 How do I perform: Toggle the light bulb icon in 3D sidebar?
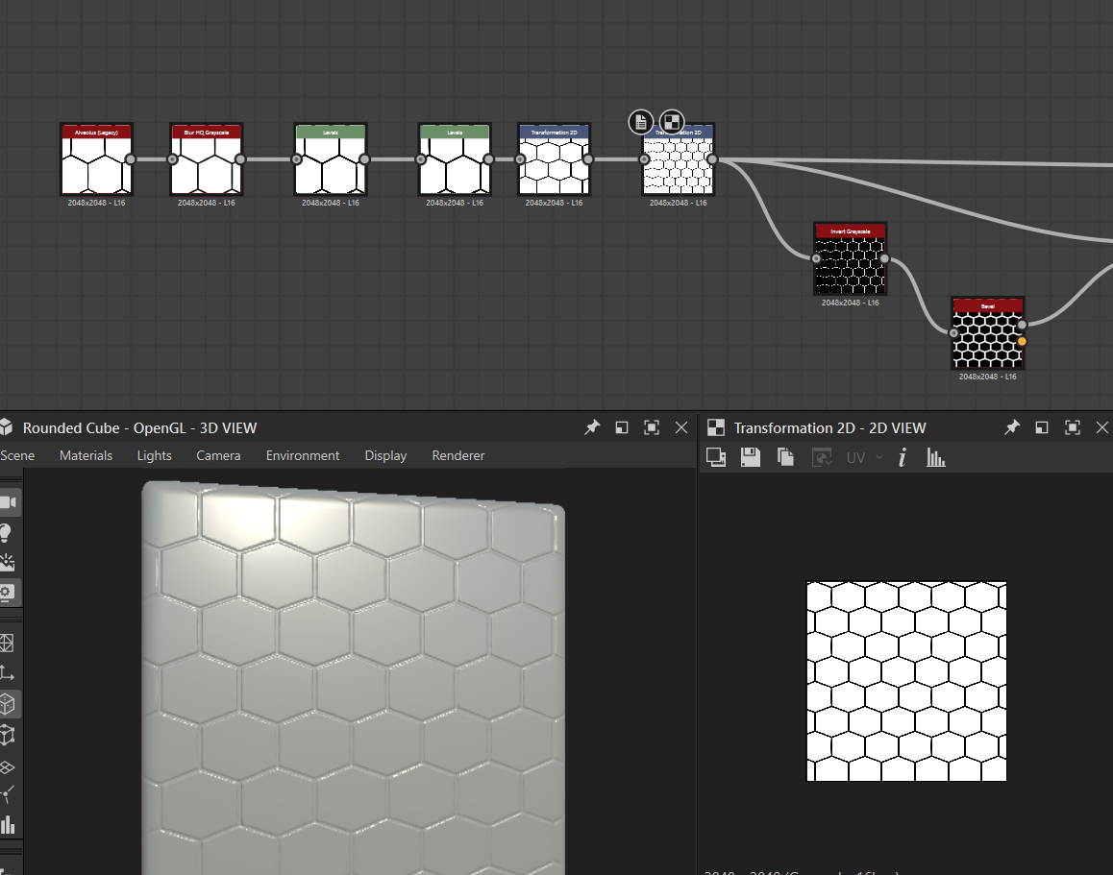[7, 532]
